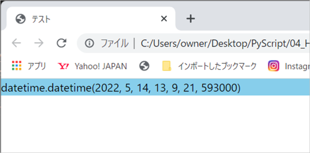This screenshot has height=153, width=310.
Task: Click the datetime.datetime output text on page
Action: click(x=121, y=88)
